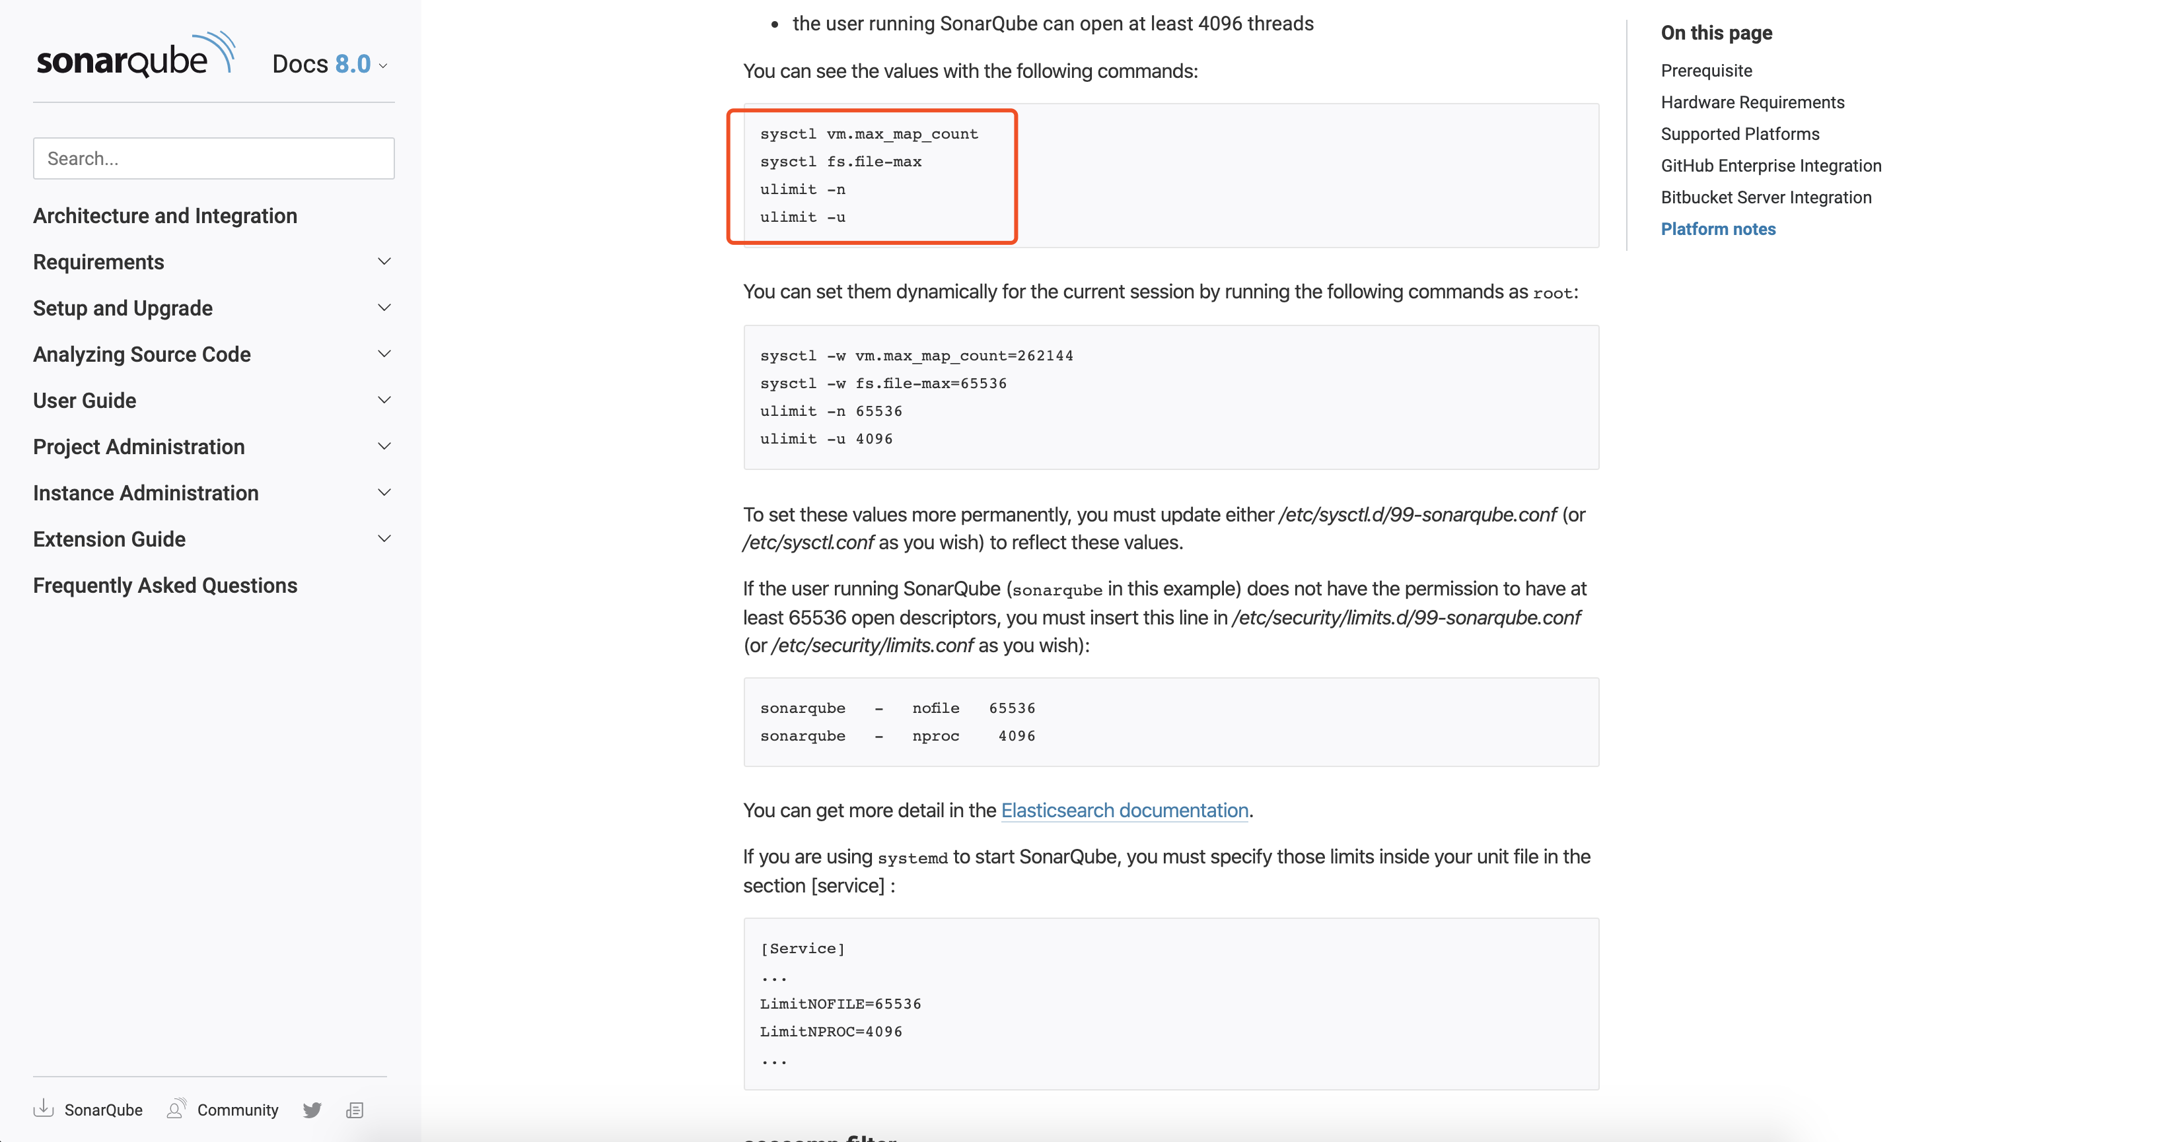2181x1142 pixels.
Task: Click the news document icon
Action: [x=355, y=1109]
